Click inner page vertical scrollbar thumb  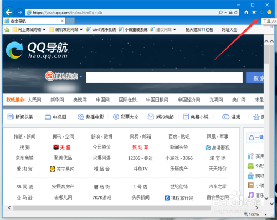pos(266,54)
